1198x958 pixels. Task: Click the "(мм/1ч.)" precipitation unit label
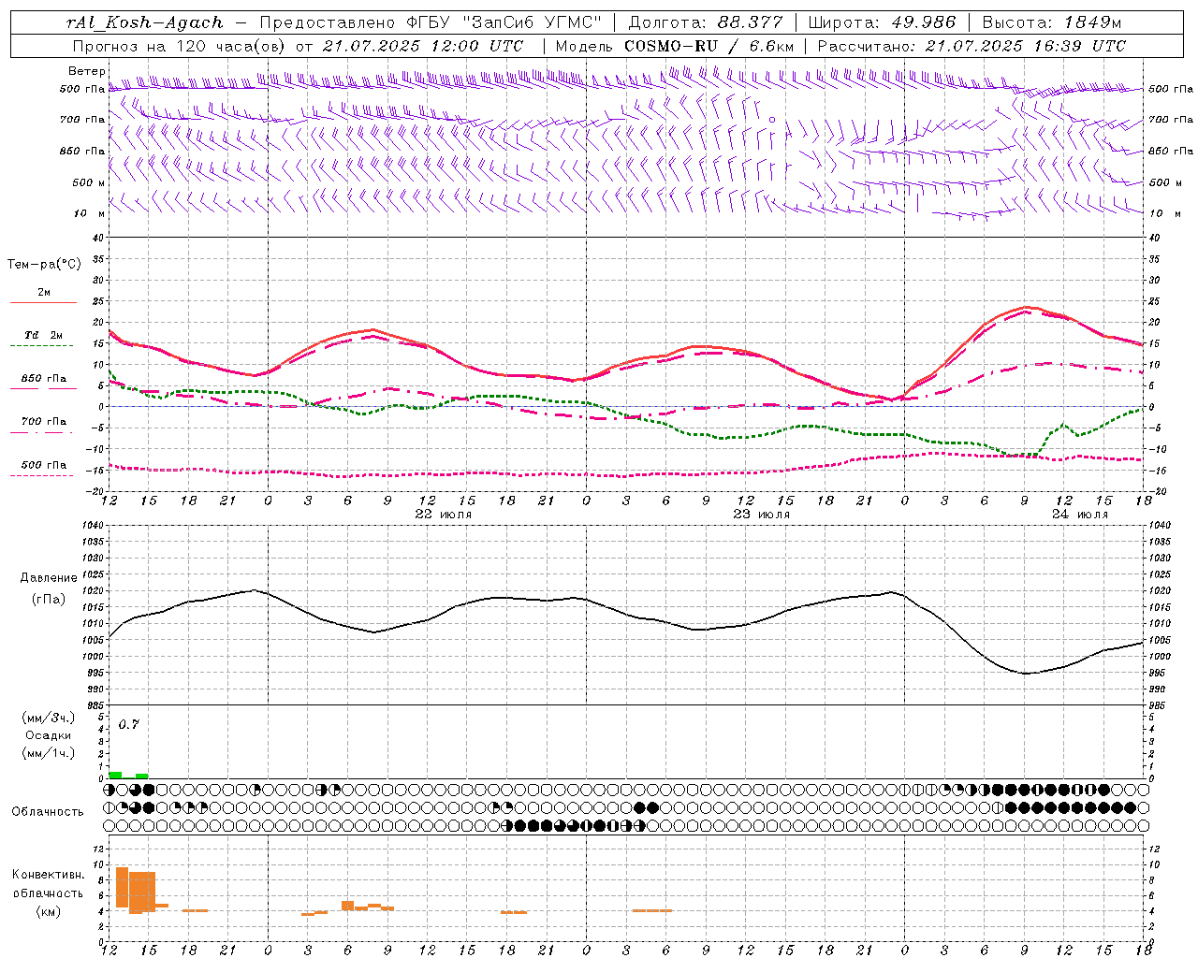(x=48, y=753)
